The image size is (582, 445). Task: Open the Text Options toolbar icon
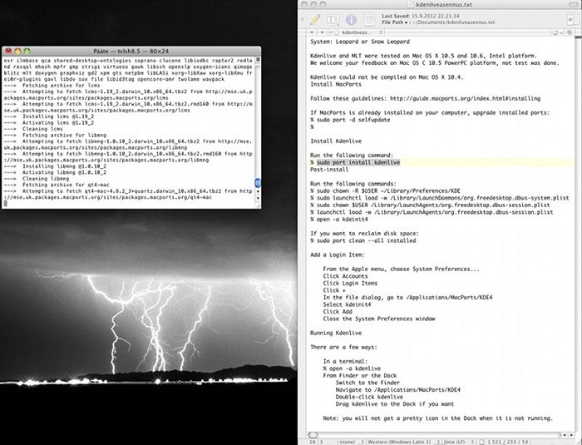pos(333,19)
